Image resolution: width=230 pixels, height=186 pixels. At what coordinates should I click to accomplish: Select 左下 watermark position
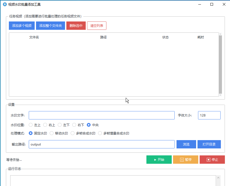[x=60, y=125]
